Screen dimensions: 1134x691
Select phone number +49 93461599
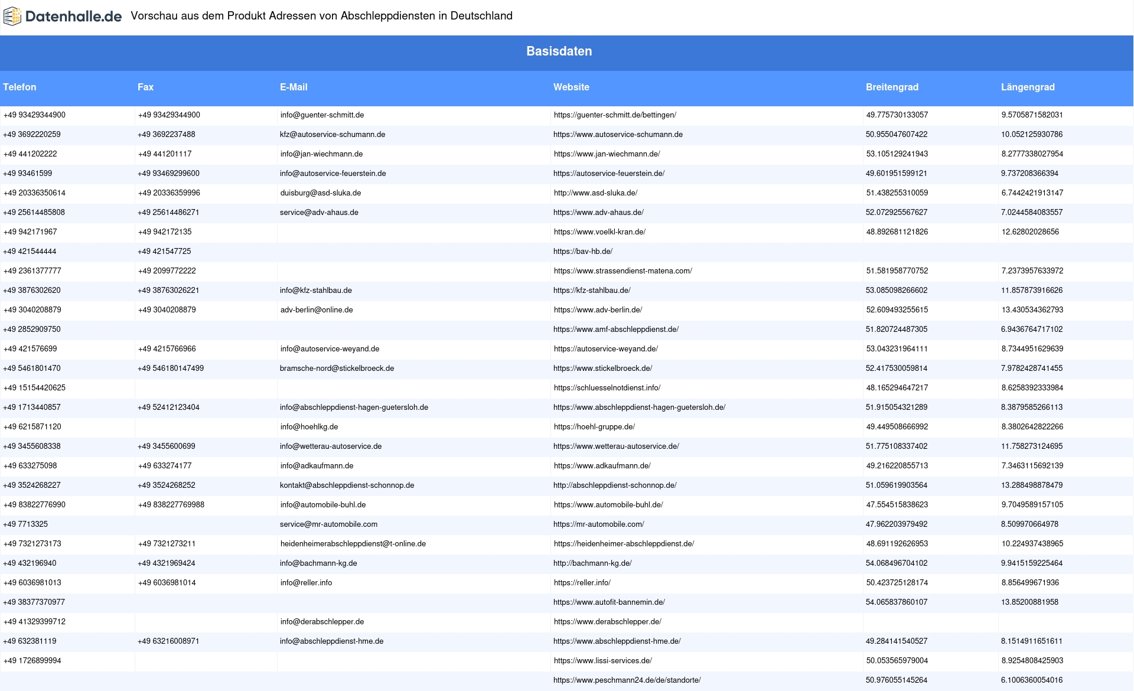pos(28,174)
